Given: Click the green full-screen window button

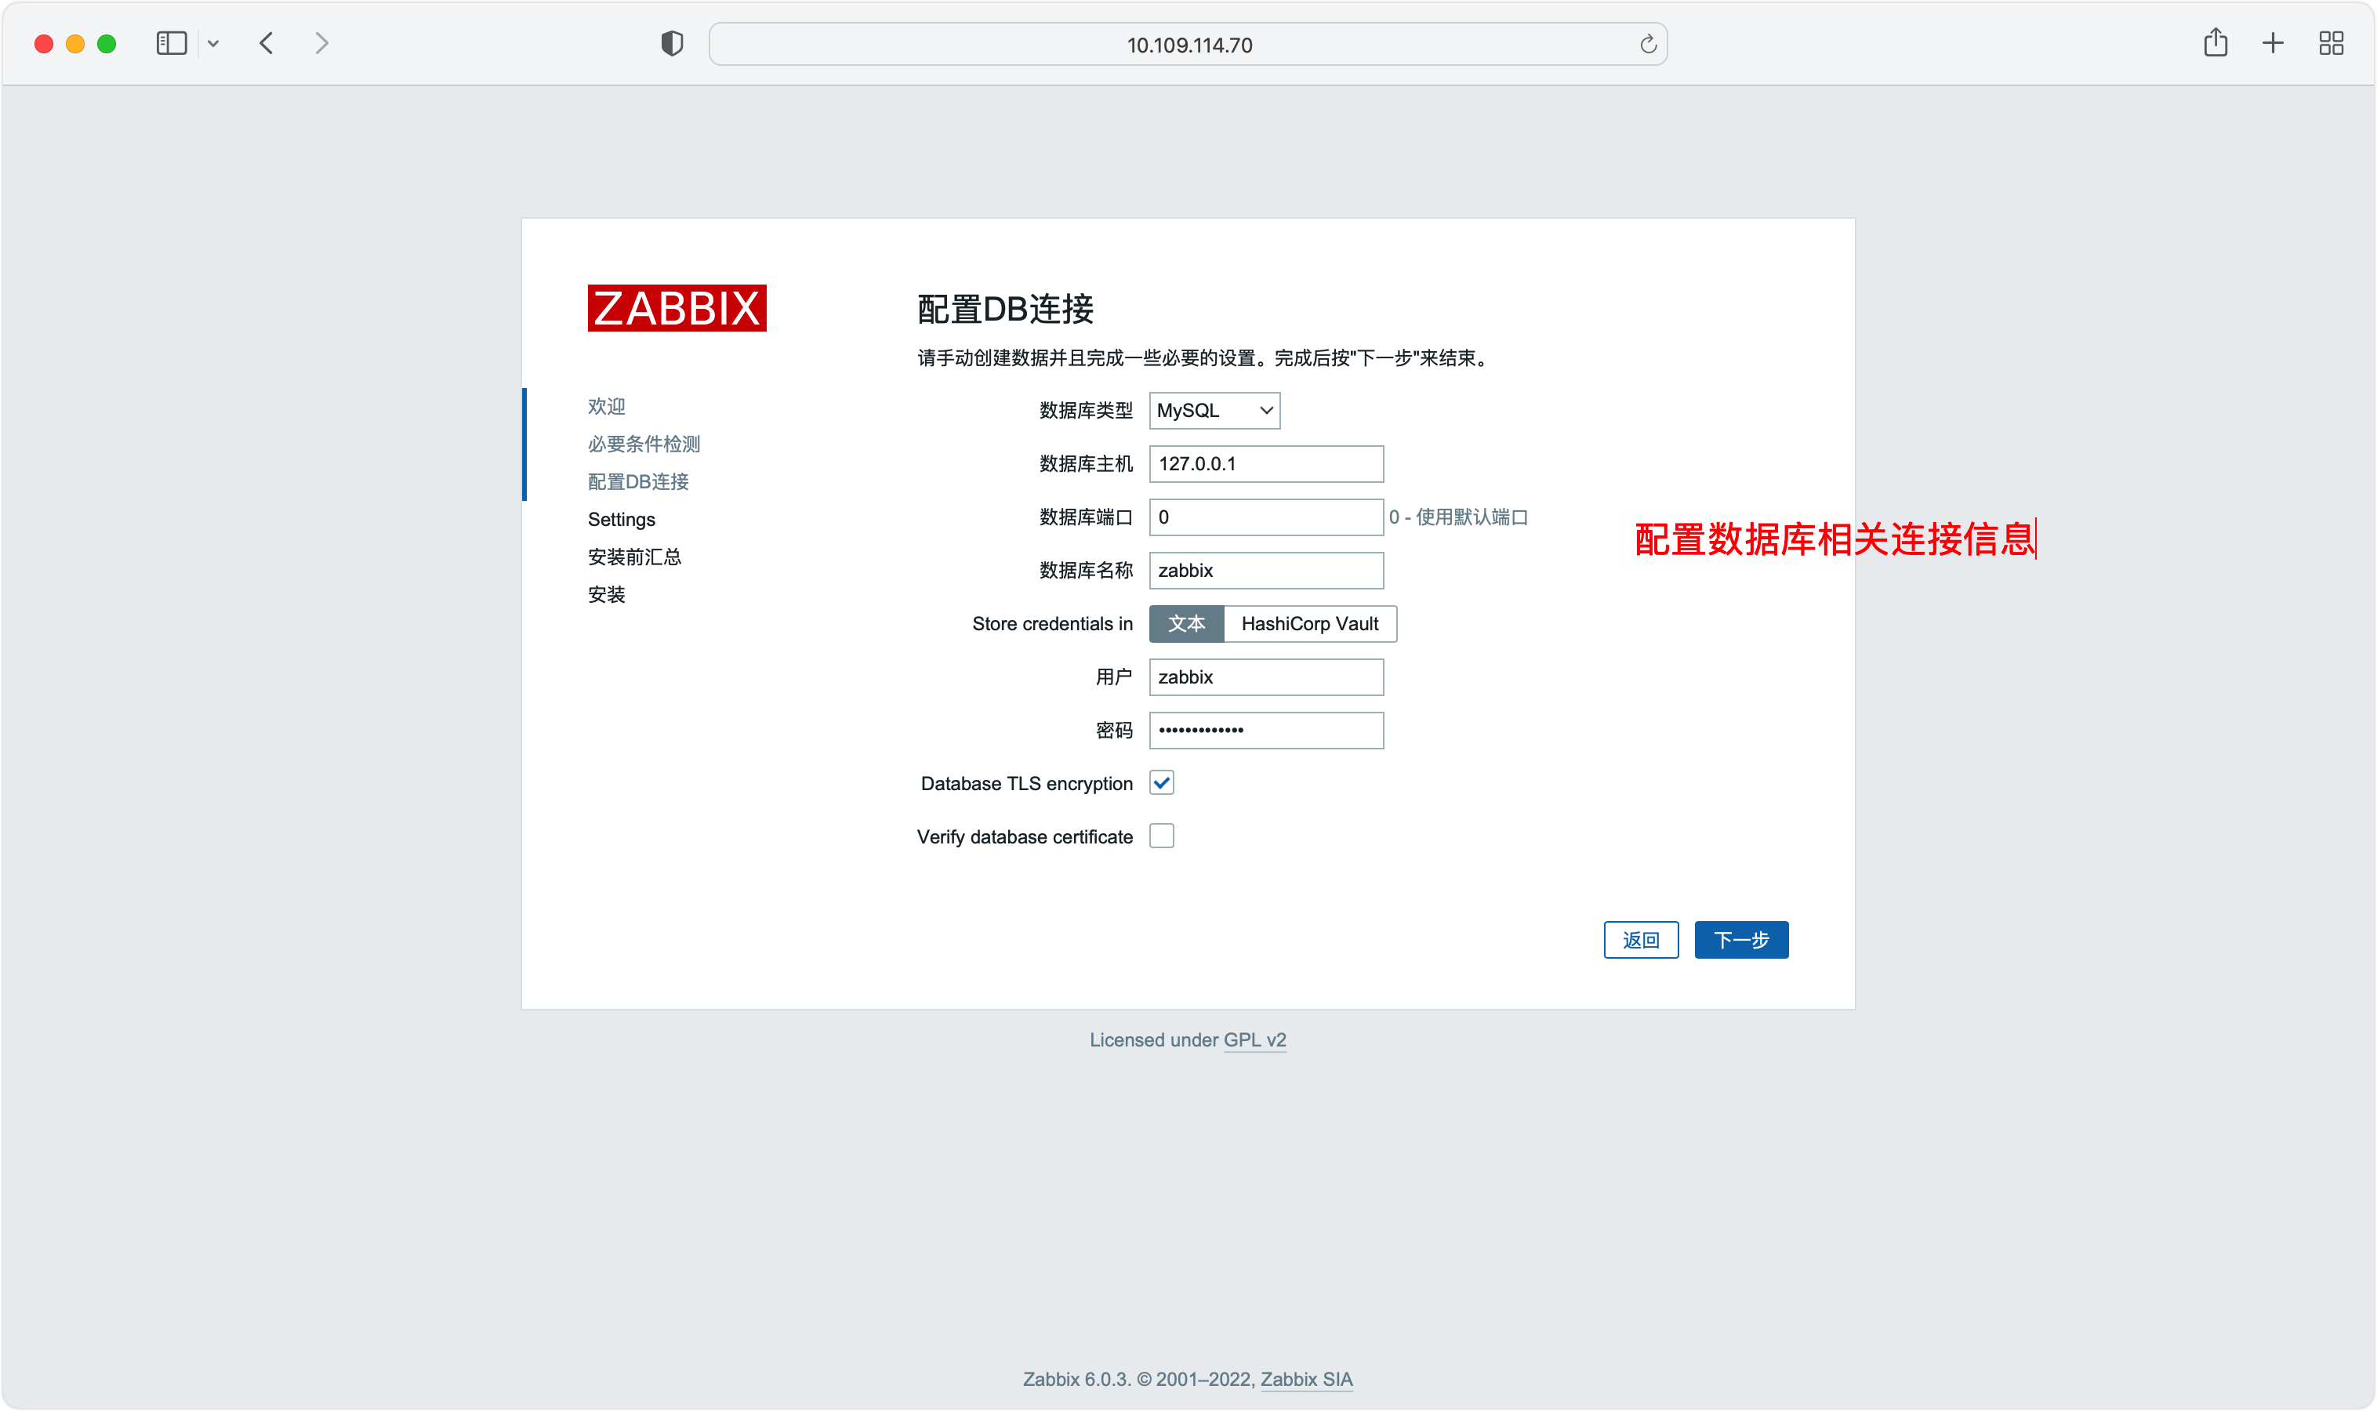Looking at the screenshot, I should 107,44.
